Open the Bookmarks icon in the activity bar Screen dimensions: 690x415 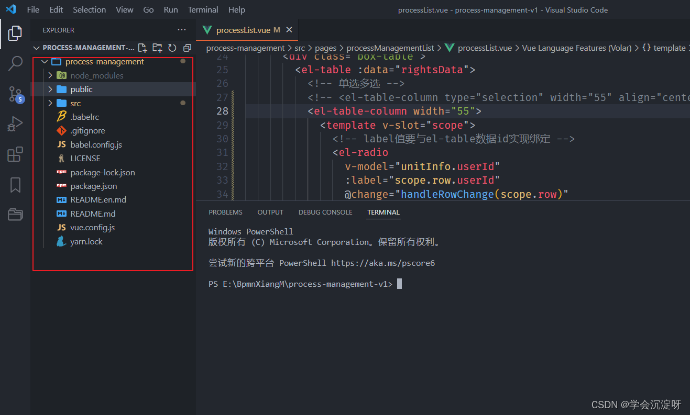tap(15, 184)
